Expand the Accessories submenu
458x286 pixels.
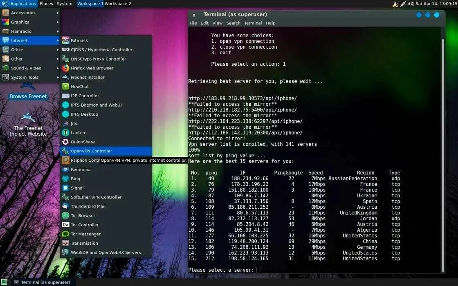[30, 13]
